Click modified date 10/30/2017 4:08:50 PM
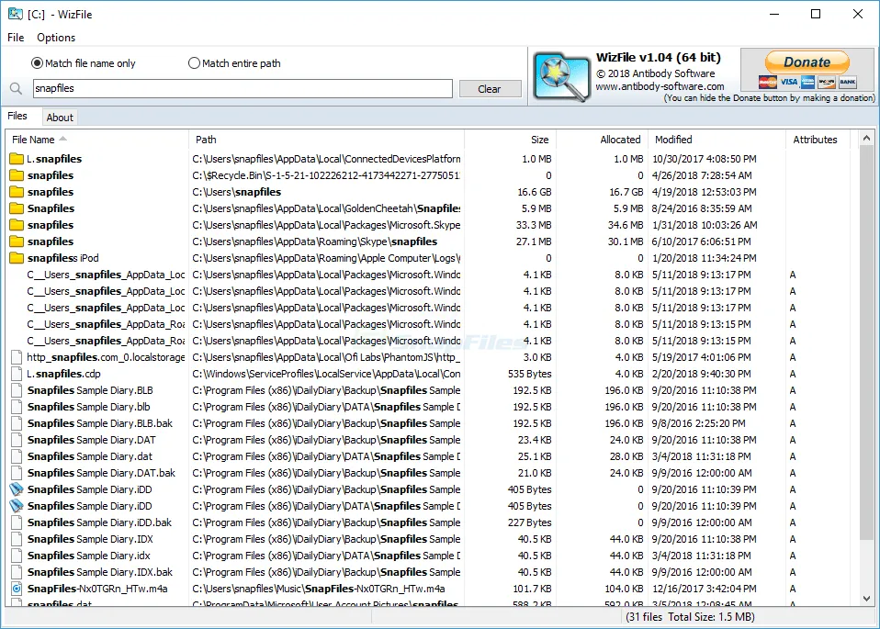Viewport: 880px width, 629px height. (705, 159)
